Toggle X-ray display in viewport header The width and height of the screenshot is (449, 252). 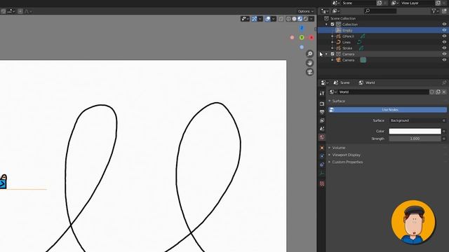point(281,19)
